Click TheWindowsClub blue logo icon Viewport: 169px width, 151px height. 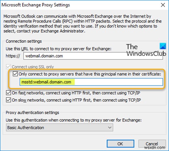pos(163,46)
